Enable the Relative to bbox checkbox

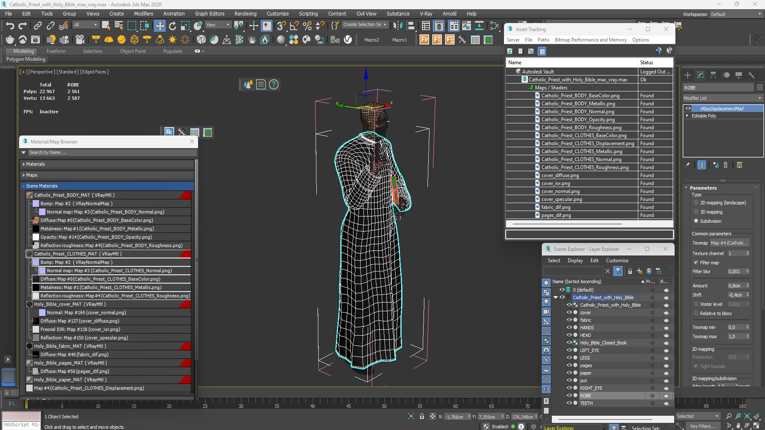tap(696, 313)
